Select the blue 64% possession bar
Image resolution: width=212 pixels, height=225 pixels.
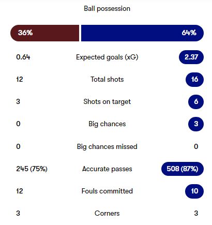click(142, 33)
